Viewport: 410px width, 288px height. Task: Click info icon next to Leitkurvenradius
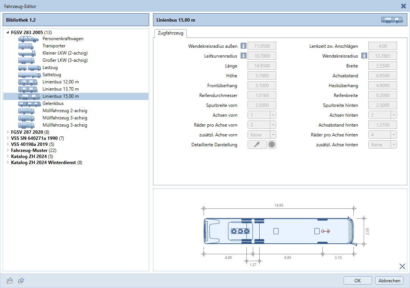pos(243,56)
